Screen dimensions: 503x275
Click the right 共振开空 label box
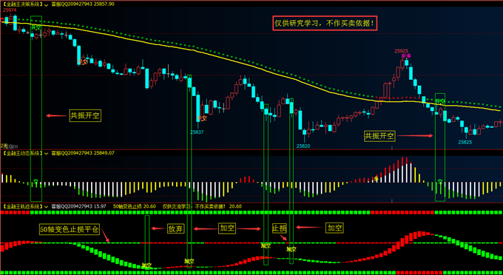(379, 136)
